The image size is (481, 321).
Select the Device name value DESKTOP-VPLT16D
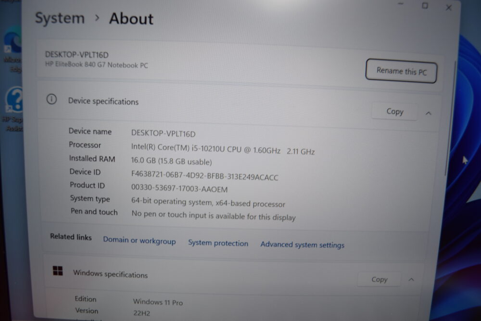163,133
